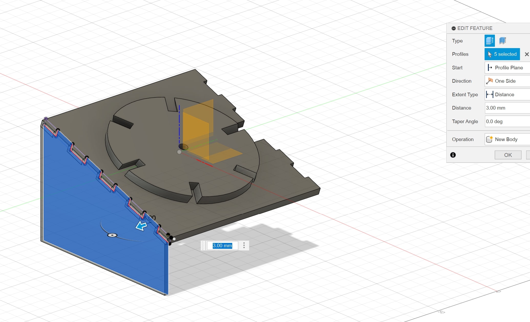Open the Direction 'One Side' dropdown

[x=507, y=81]
